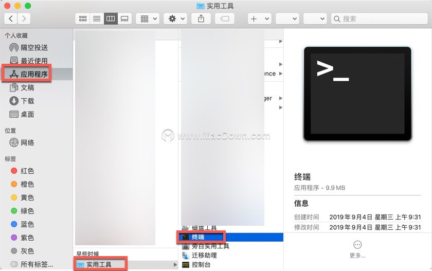Go forward with the right arrow button
Image resolution: width=432 pixels, height=271 pixels.
coord(24,19)
